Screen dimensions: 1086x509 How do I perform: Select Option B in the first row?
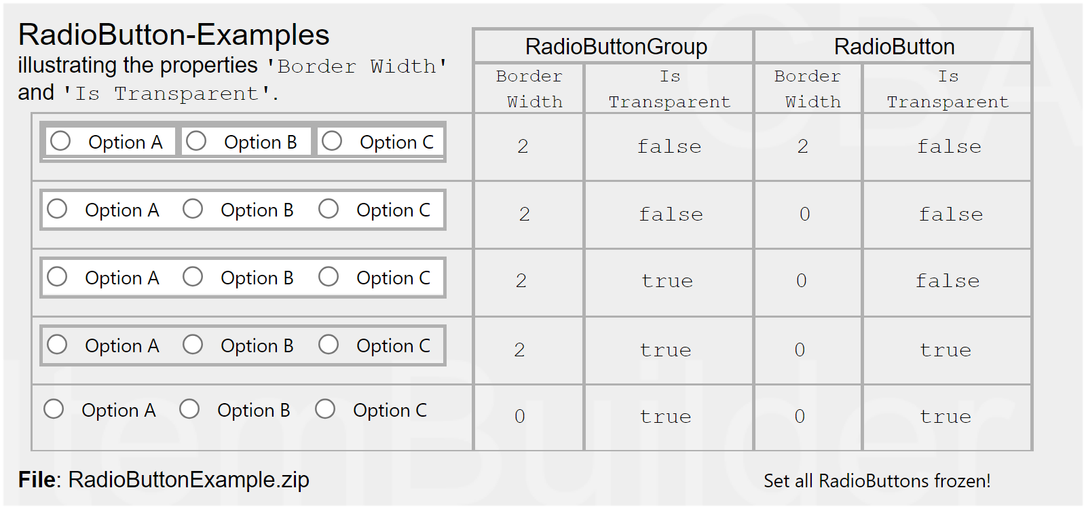196,141
